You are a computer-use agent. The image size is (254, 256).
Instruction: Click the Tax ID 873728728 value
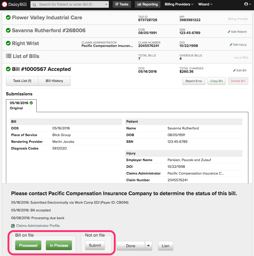point(148,20)
